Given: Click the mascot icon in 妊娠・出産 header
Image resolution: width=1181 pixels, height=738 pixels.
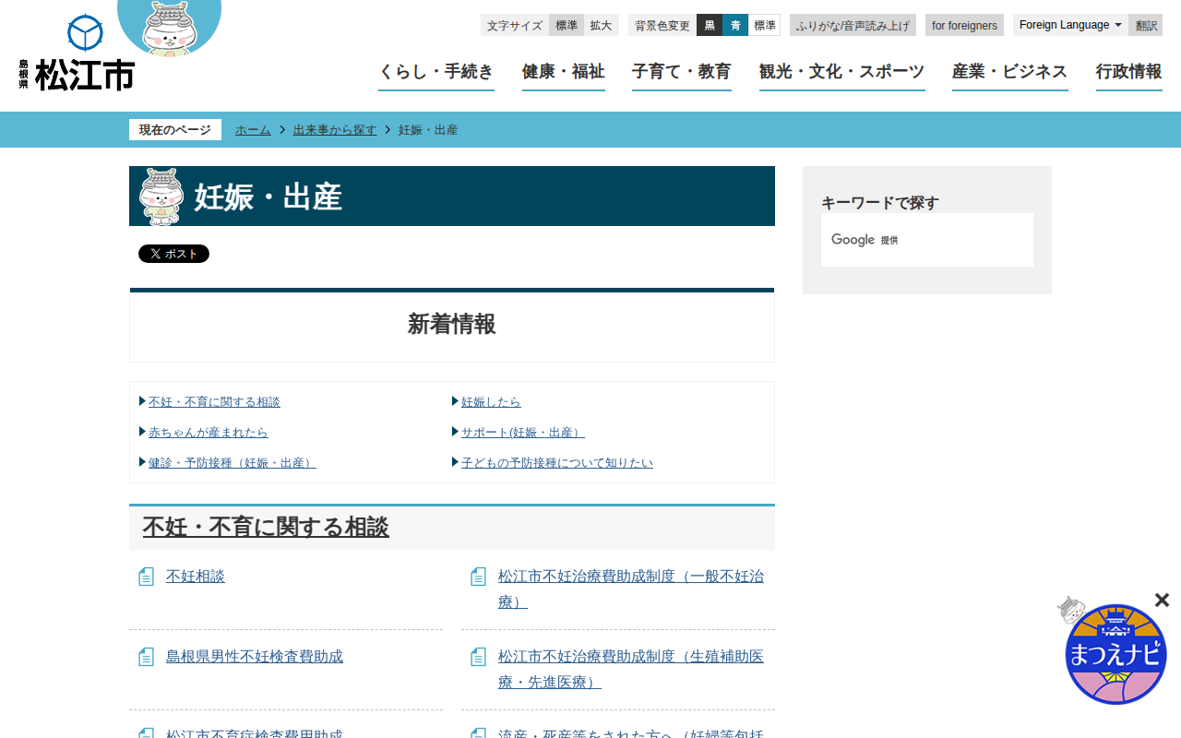Looking at the screenshot, I should (x=161, y=196).
